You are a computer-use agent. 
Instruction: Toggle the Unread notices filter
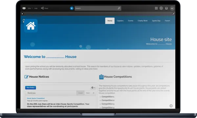point(80,93)
